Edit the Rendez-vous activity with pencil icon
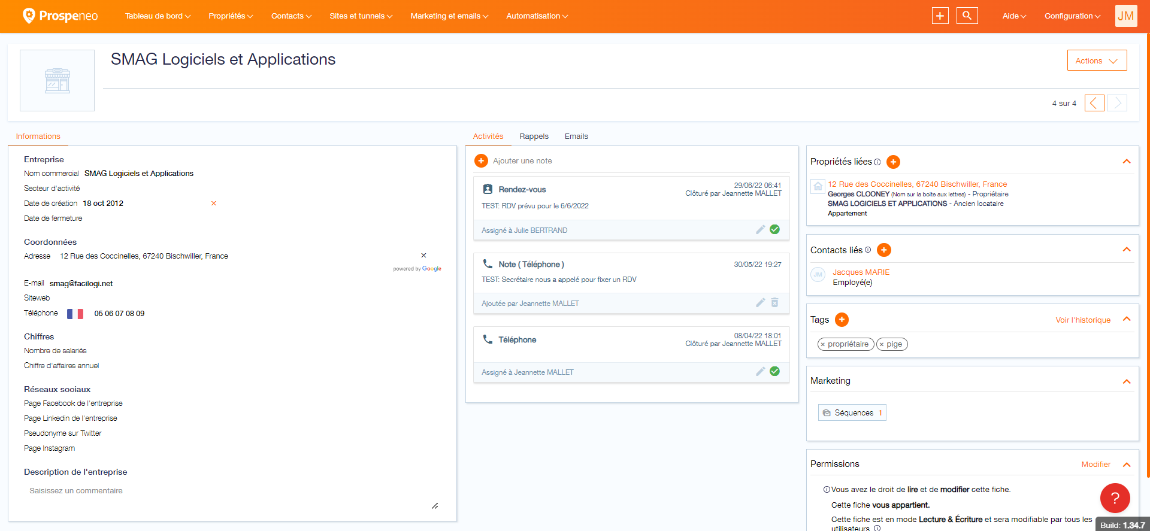This screenshot has height=531, width=1150. pos(760,230)
